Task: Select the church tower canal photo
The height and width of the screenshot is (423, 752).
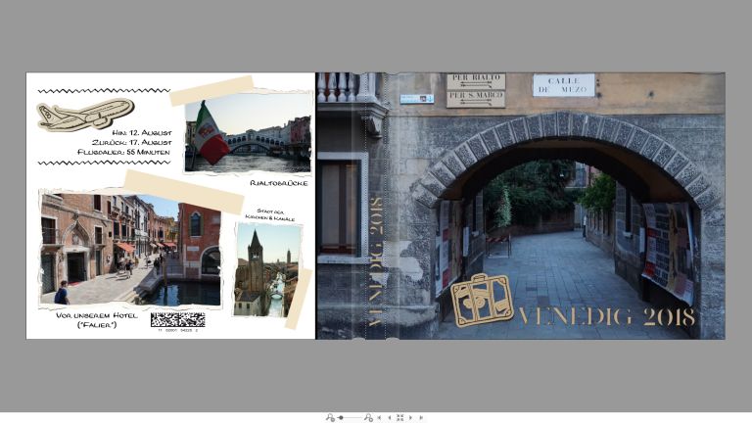Action: (x=267, y=269)
